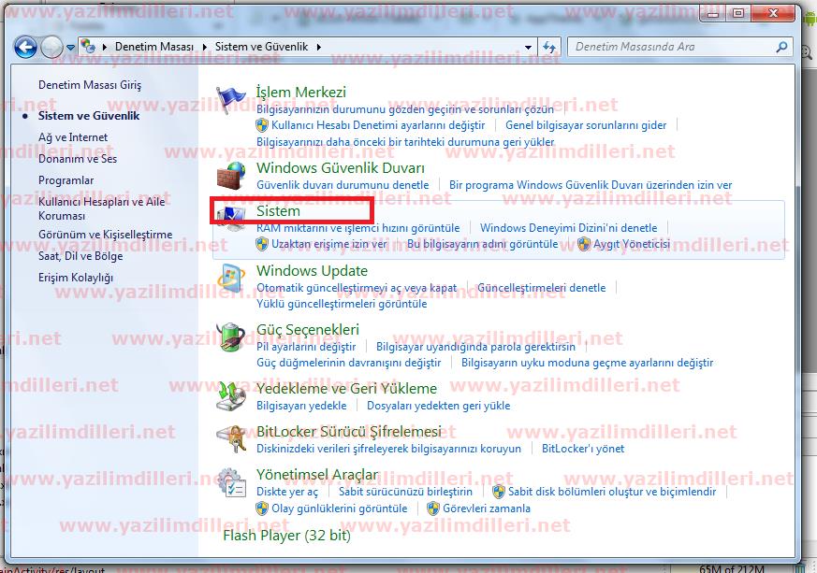
Task: Click shield icon beside Olay günlüklerini görüntüle
Action: (261, 509)
